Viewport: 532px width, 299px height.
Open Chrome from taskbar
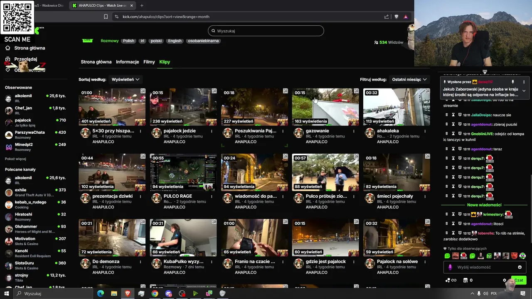click(155, 294)
